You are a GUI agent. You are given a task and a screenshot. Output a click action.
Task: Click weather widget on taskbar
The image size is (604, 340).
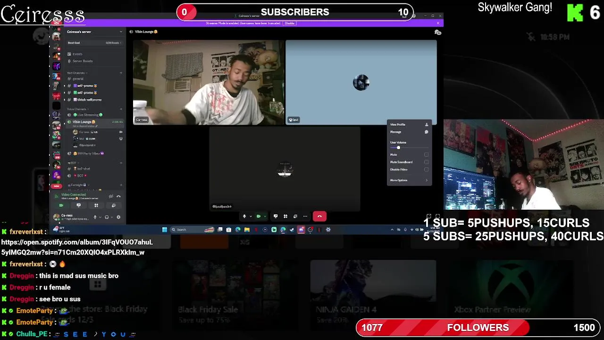click(x=62, y=229)
